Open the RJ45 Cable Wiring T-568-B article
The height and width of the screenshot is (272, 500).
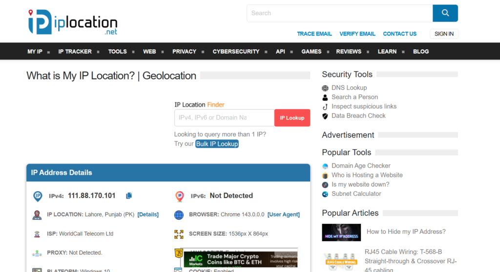click(411, 261)
